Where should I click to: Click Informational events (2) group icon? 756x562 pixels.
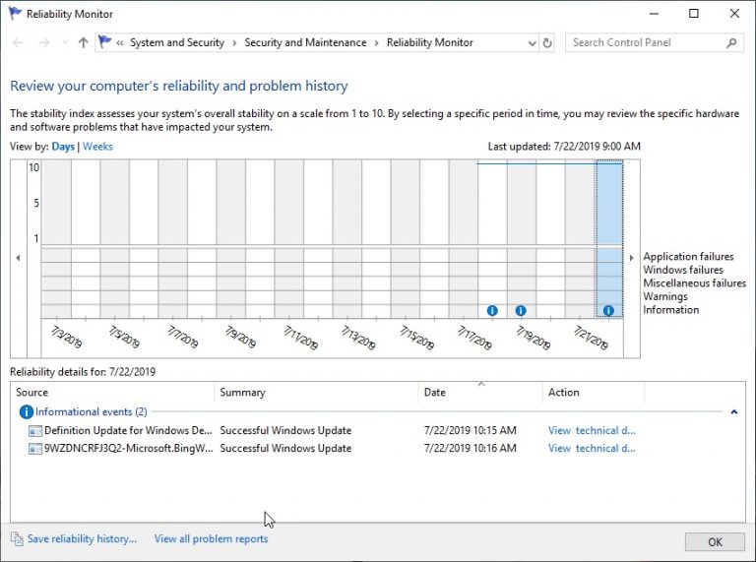(x=26, y=412)
